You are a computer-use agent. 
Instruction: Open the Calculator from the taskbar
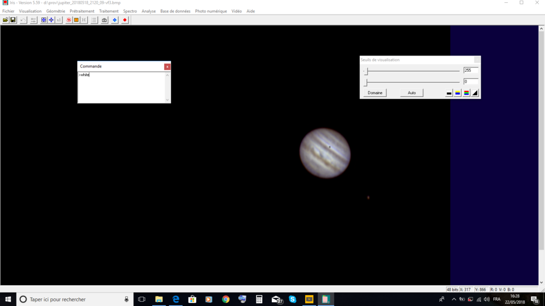pyautogui.click(x=259, y=299)
